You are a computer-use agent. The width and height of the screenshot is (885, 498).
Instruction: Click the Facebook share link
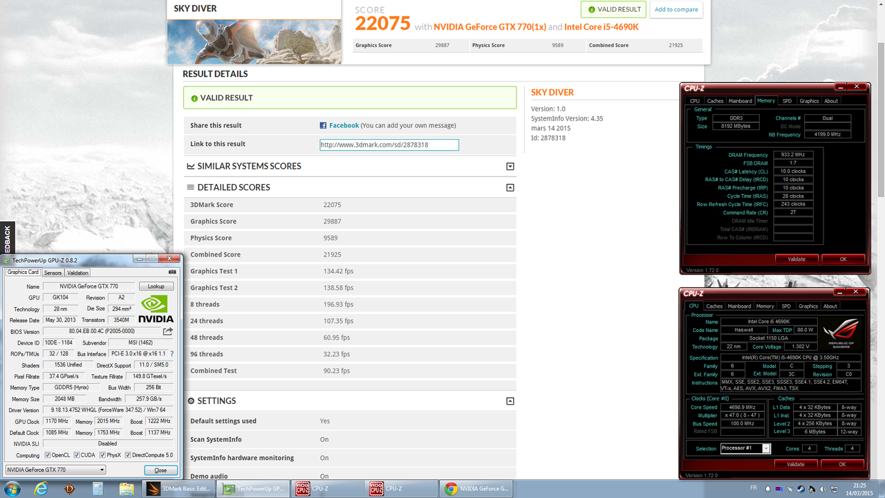[344, 125]
